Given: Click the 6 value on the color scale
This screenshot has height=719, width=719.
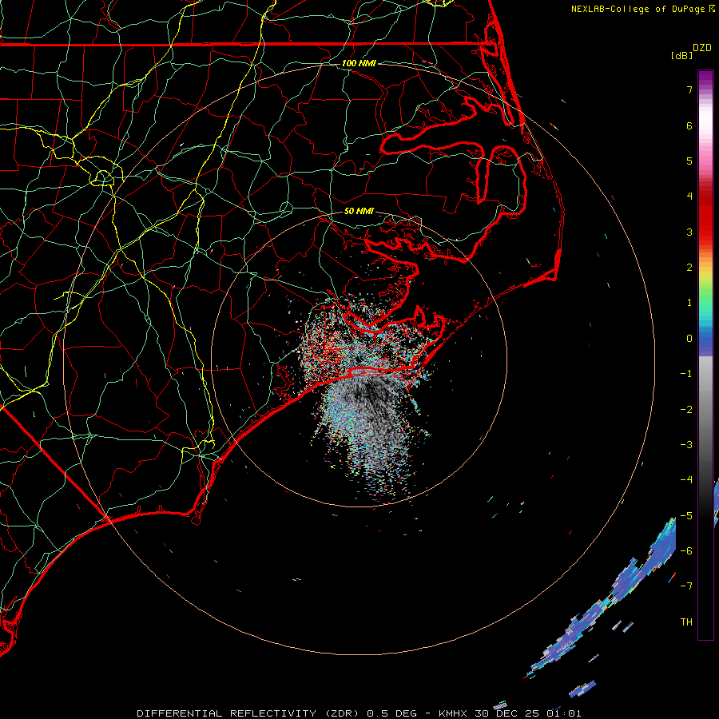Looking at the screenshot, I should (689, 125).
